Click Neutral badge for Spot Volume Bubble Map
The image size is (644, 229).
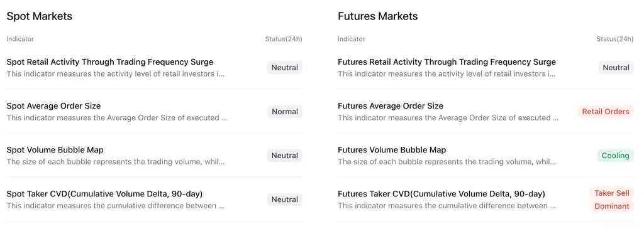[x=285, y=156]
